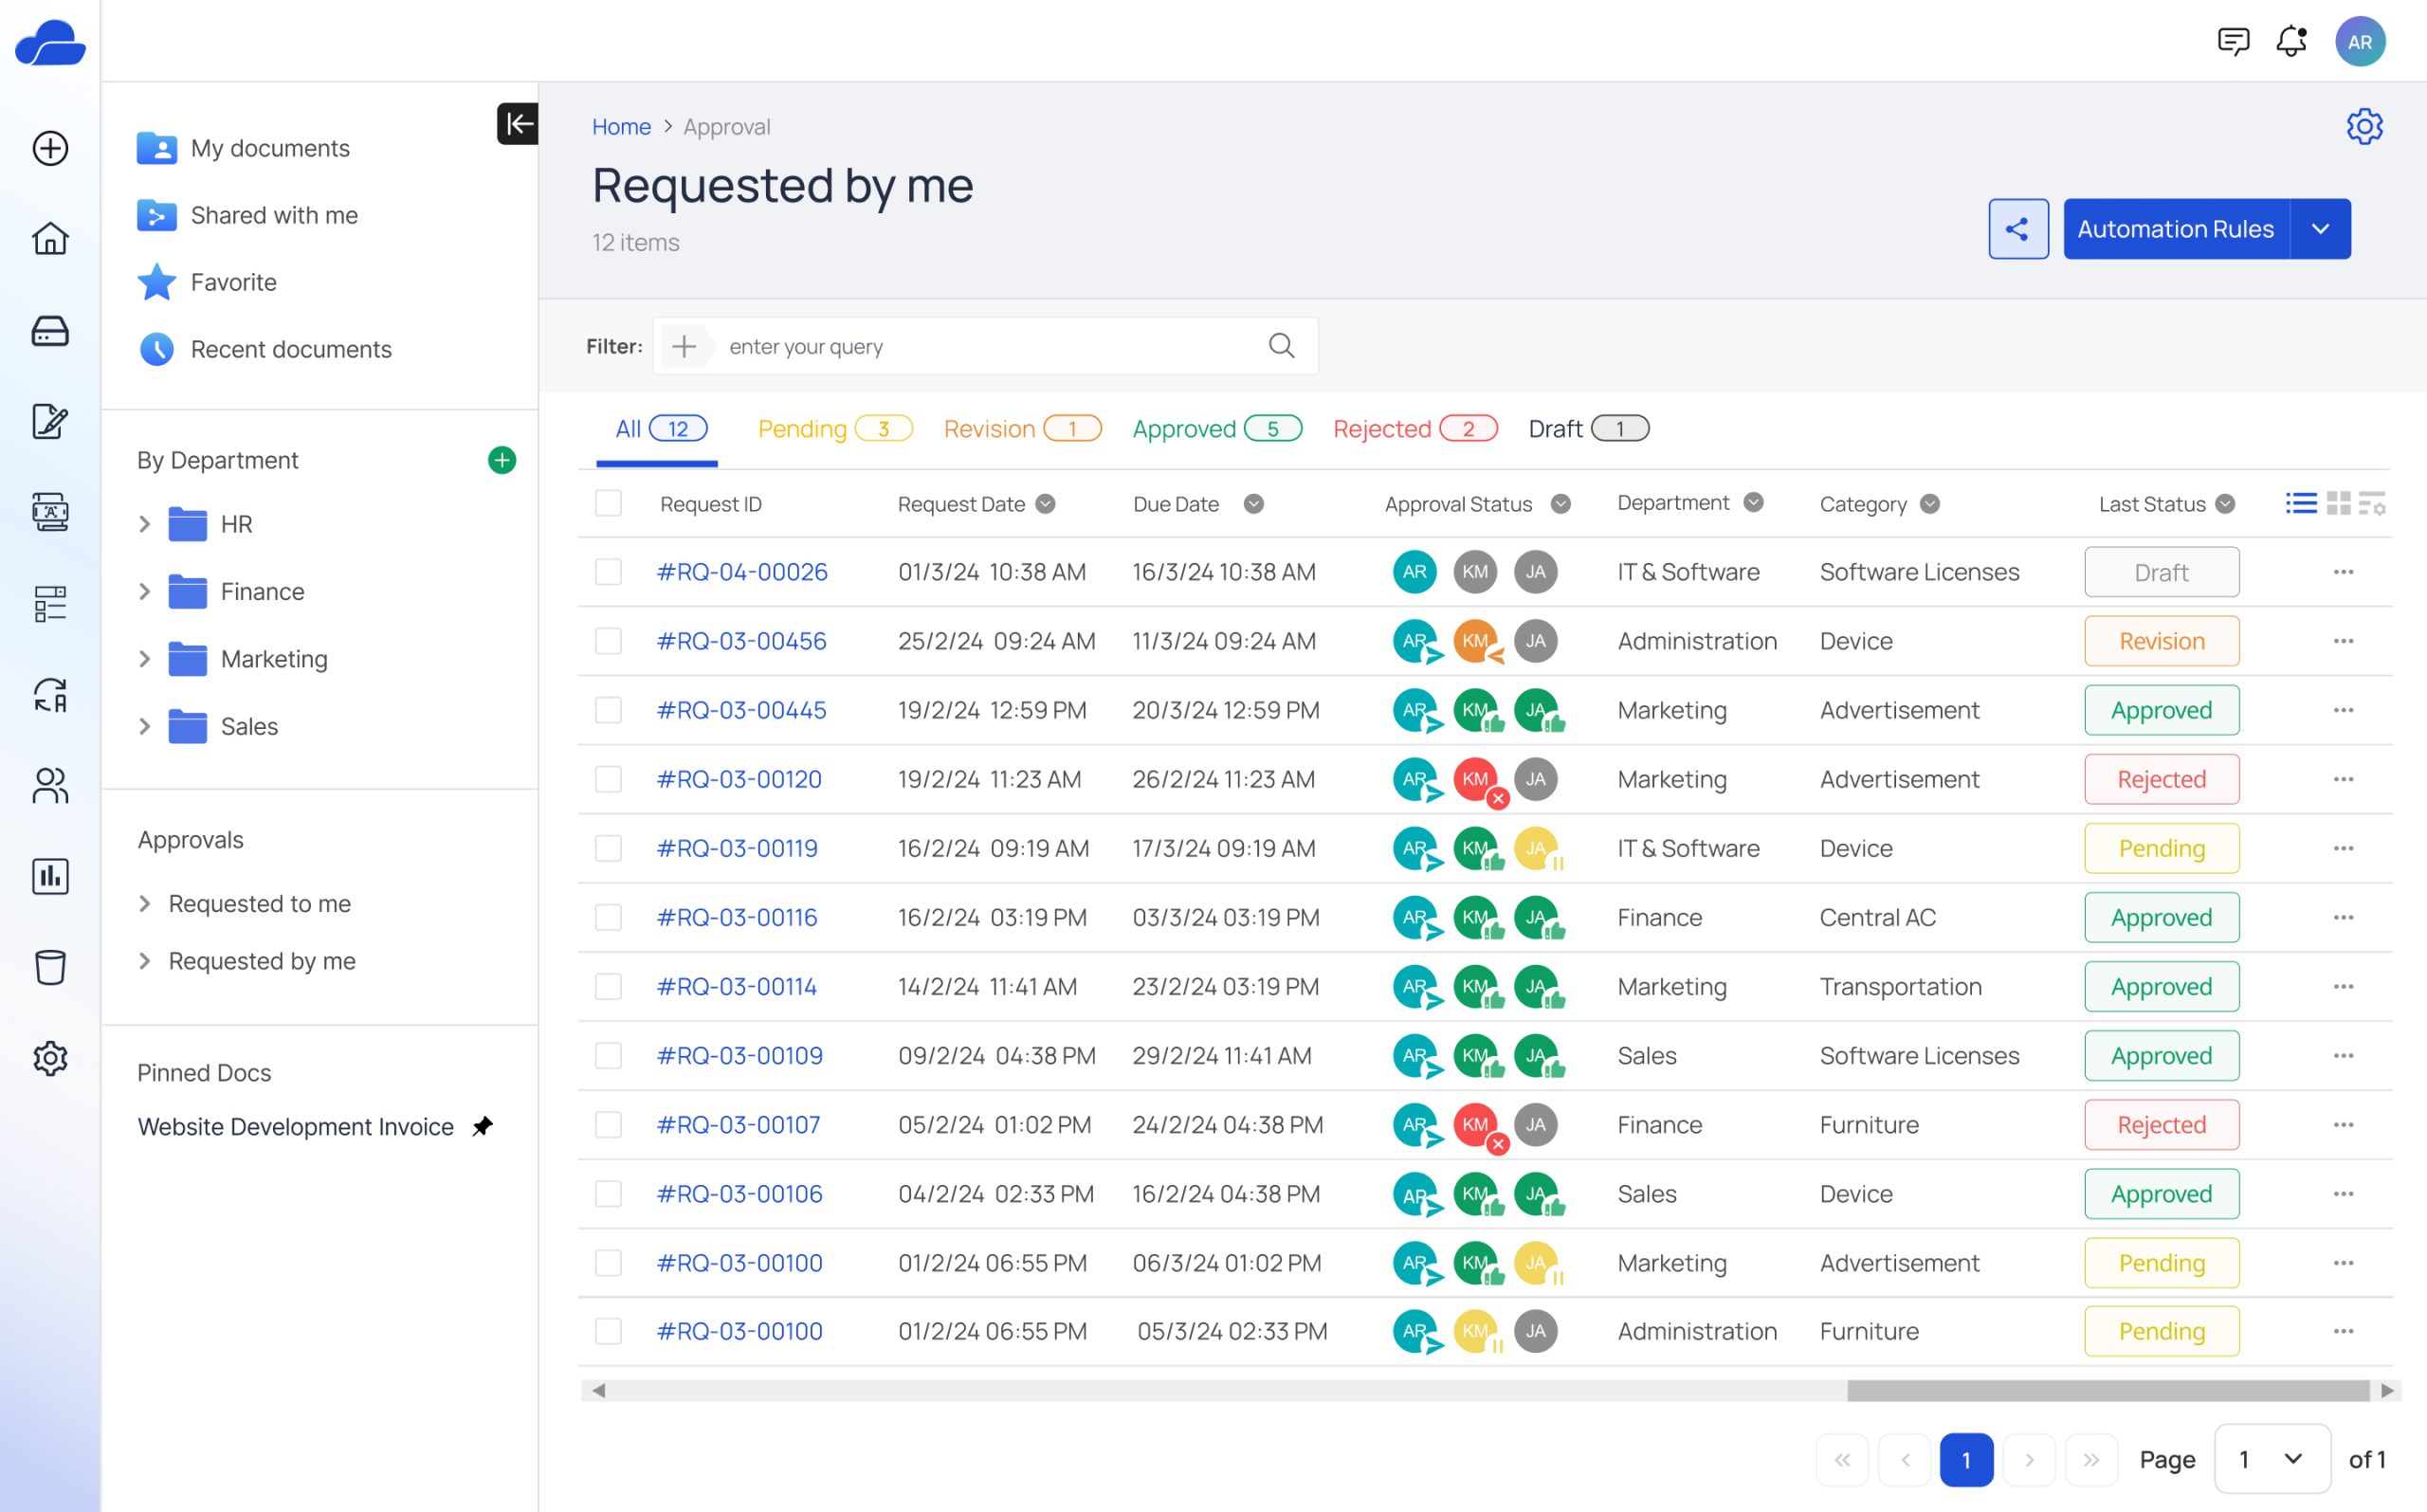Viewport: 2427px width, 1512px height.
Task: Open page settings gear icon
Action: [x=2364, y=127]
